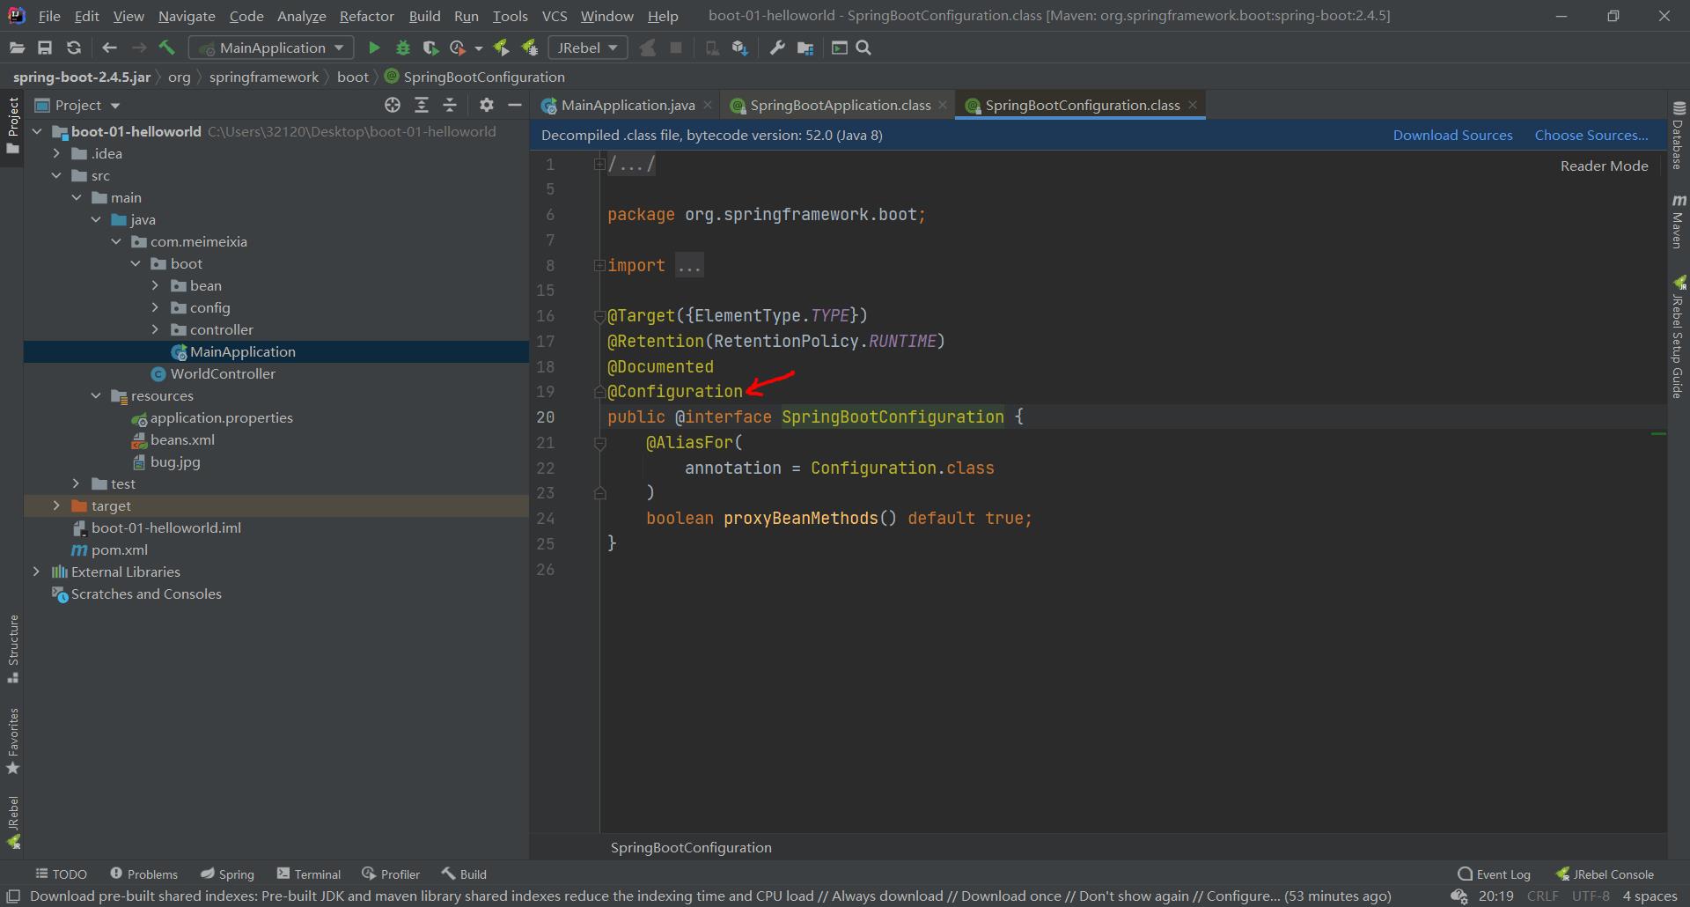Select WorldController in project tree
Screen dimensions: 1690x907
click(x=223, y=373)
